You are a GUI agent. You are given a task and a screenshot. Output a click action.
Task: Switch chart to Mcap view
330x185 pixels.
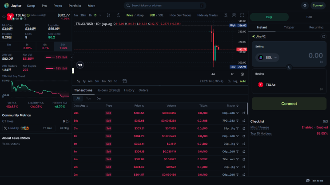pyautogui.click(x=140, y=15)
